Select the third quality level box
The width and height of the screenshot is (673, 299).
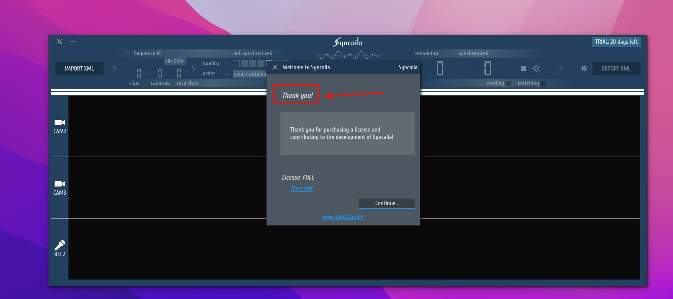pyautogui.click(x=253, y=64)
